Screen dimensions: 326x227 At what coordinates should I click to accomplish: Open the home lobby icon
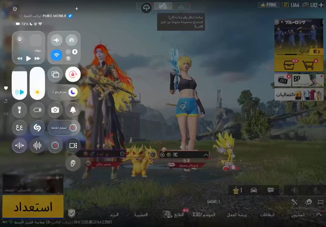[236, 190]
